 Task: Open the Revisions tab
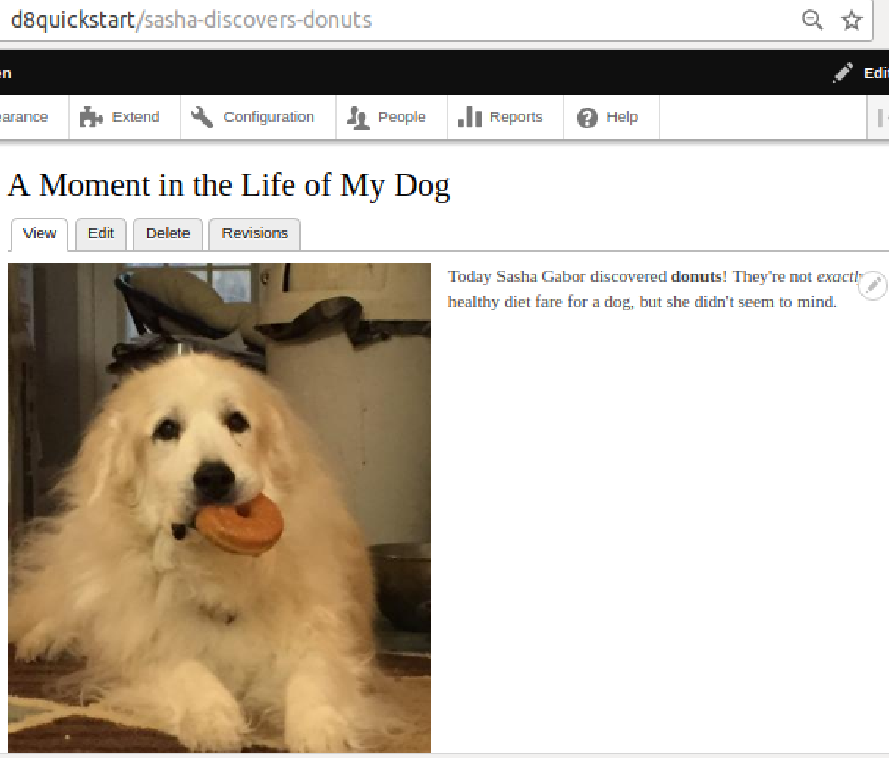pyautogui.click(x=254, y=234)
